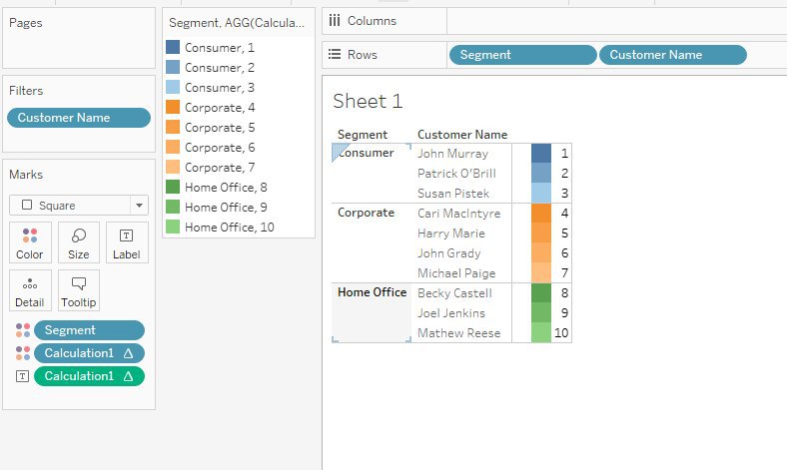
Task: Click the green square mark for row 10
Action: pyautogui.click(x=541, y=332)
